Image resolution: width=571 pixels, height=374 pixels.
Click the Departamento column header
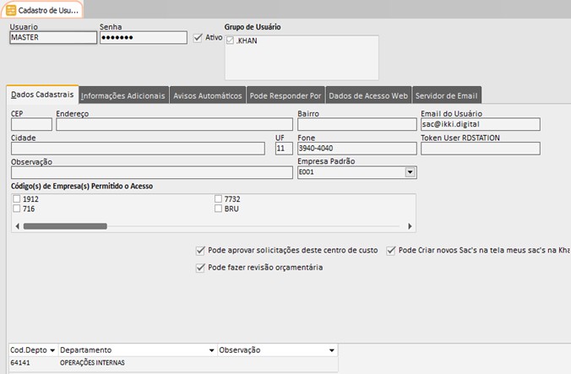coord(138,350)
